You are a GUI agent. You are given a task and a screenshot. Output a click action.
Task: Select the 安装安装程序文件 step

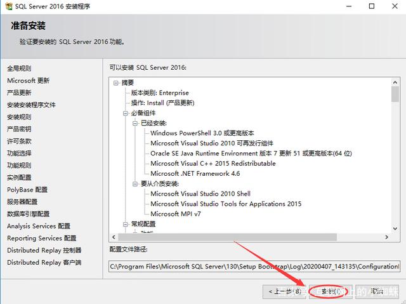(31, 105)
